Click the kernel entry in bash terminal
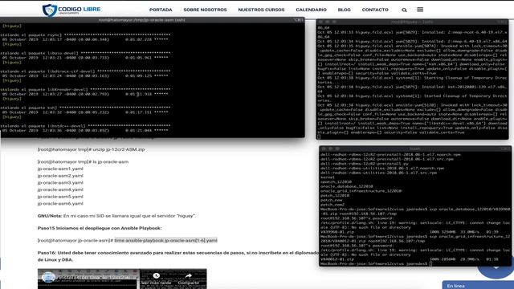The image size is (514, 289). tap(328, 177)
